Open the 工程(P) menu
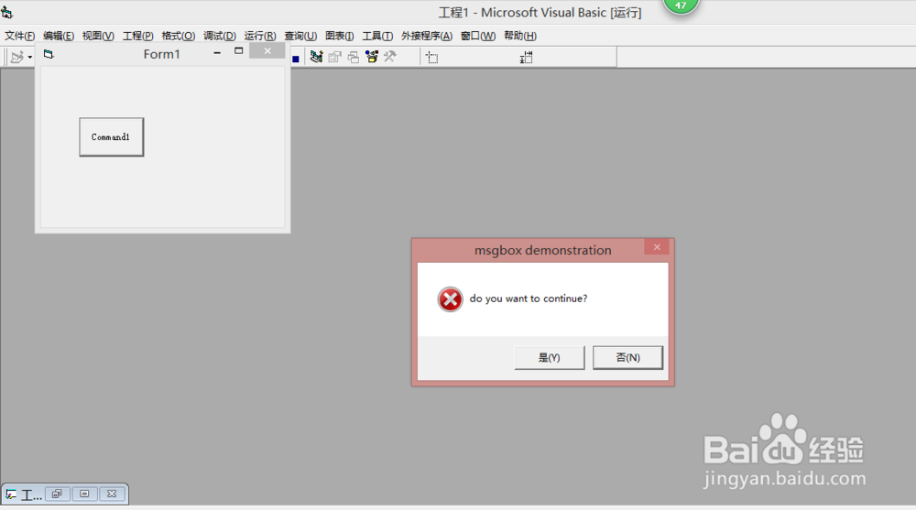 click(x=138, y=36)
